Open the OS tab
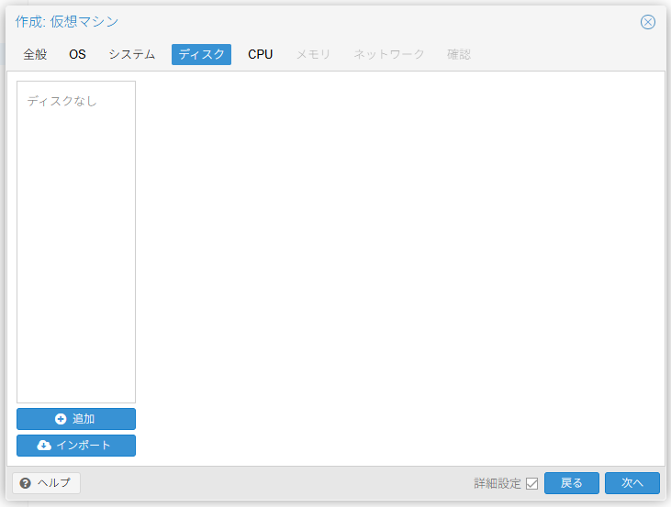Image resolution: width=671 pixels, height=507 pixels. [x=77, y=54]
